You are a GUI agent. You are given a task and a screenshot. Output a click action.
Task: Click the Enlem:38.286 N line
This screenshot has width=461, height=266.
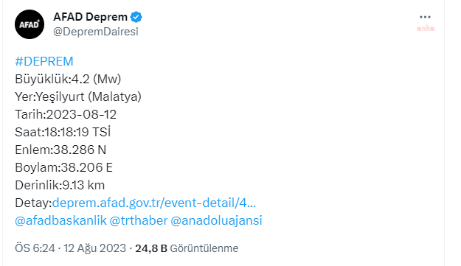60,150
